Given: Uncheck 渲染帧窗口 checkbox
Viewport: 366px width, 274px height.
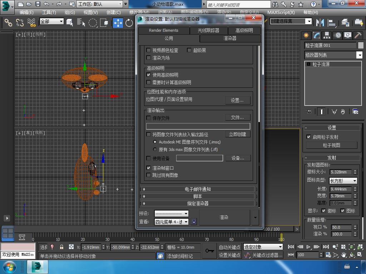Looking at the screenshot, I should [x=148, y=168].
